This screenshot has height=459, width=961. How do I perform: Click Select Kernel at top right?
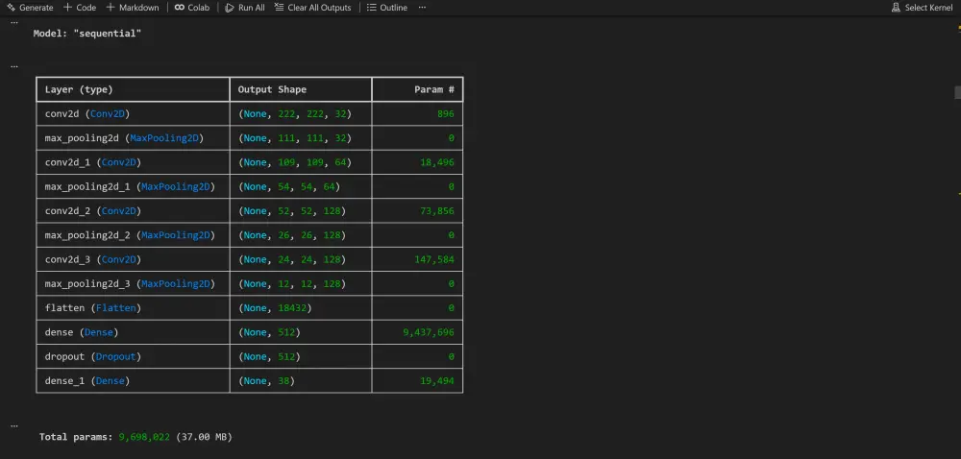922,8
